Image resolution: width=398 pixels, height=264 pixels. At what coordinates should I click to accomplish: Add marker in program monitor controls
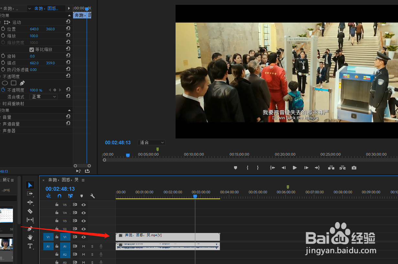[235, 168]
